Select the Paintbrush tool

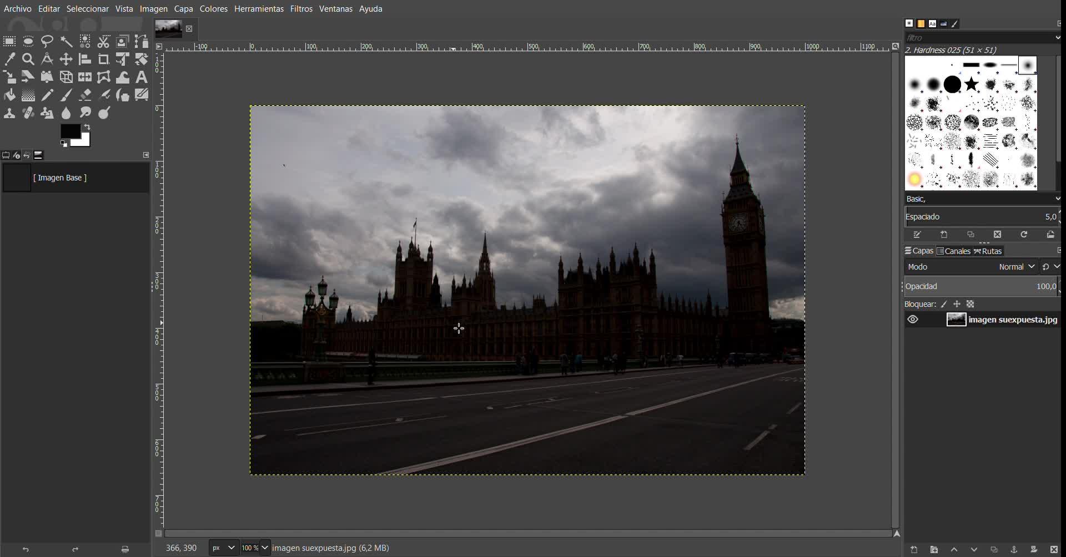click(66, 95)
